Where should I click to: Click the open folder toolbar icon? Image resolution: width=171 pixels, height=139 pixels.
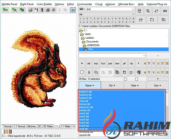click(30, 10)
